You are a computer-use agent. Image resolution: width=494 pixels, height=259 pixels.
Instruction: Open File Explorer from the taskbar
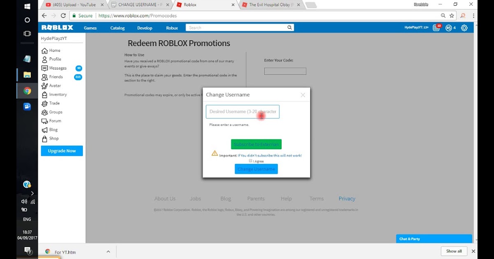coord(27,74)
